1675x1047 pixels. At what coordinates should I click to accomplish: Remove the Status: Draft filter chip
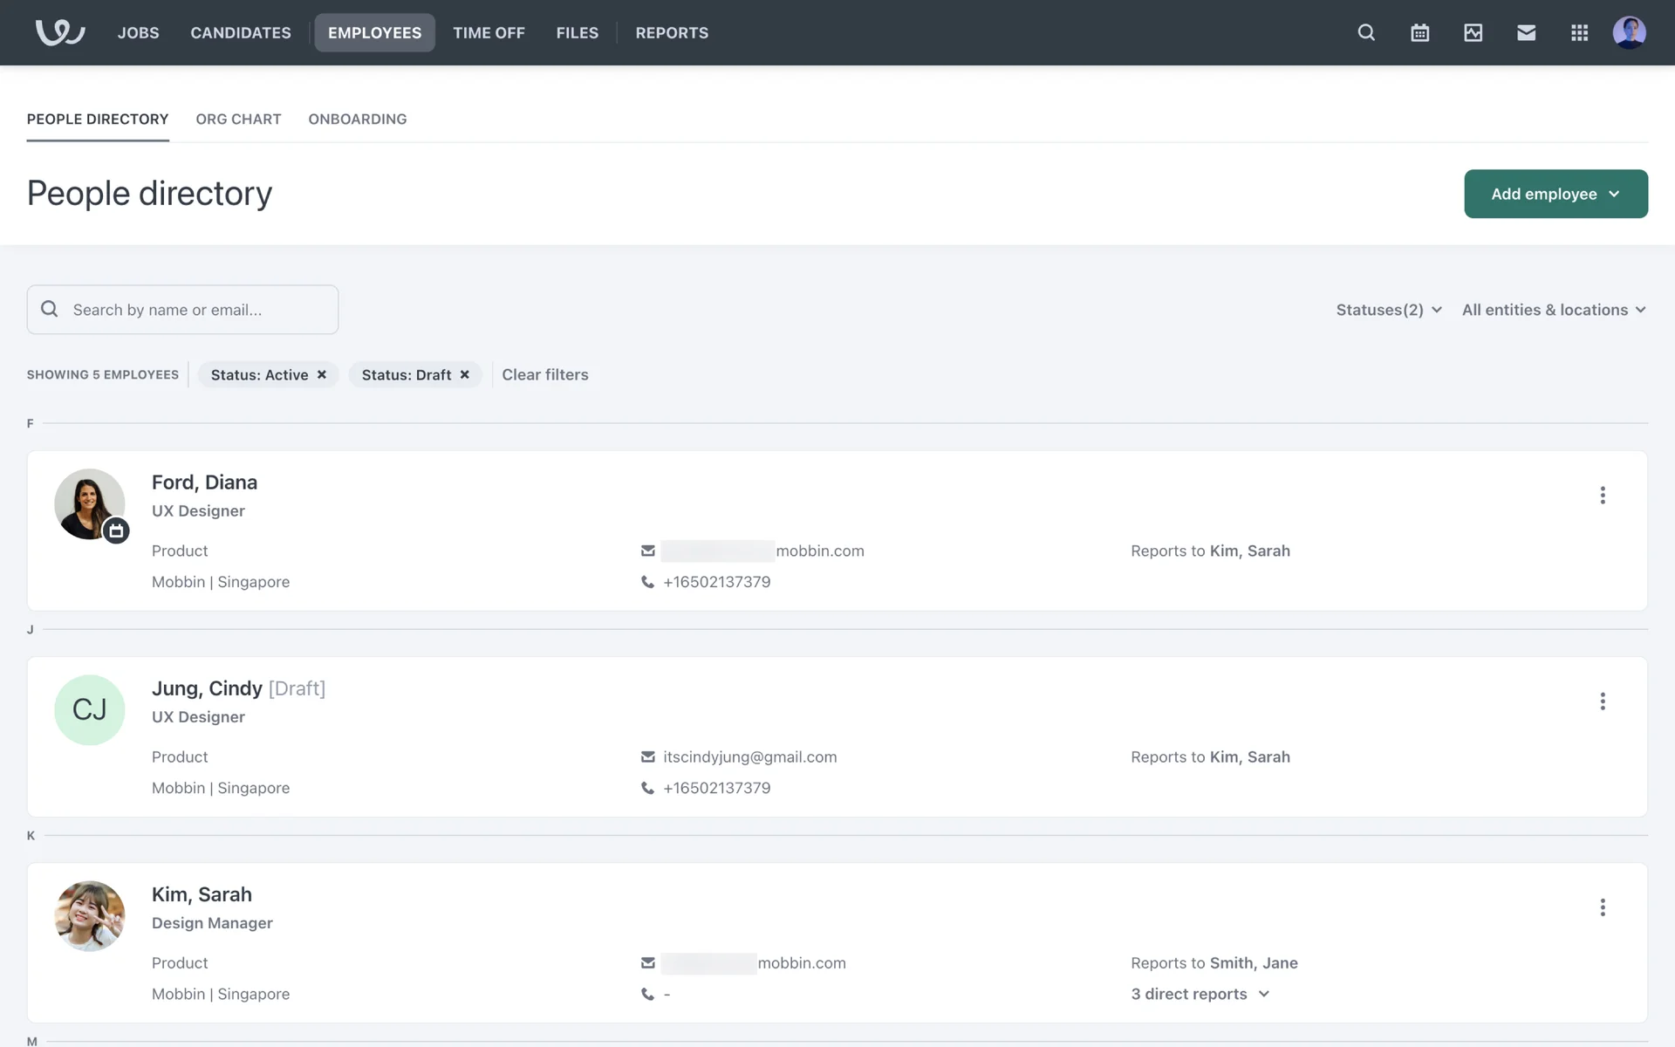point(465,374)
